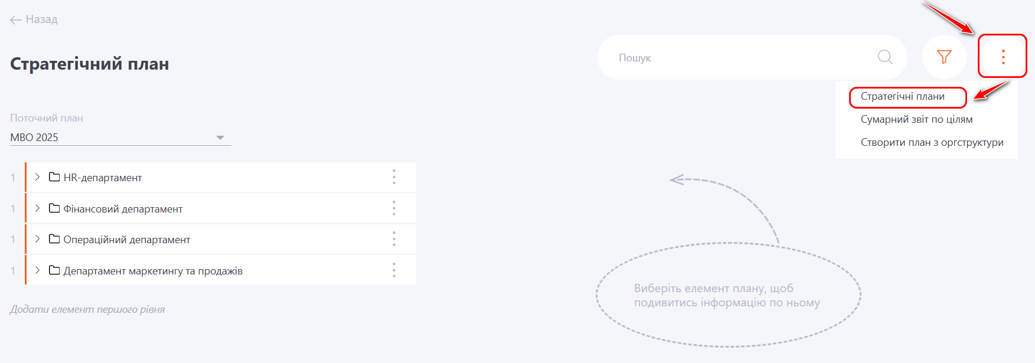Click the search magnifier icon
The image size is (1035, 363).
[884, 57]
